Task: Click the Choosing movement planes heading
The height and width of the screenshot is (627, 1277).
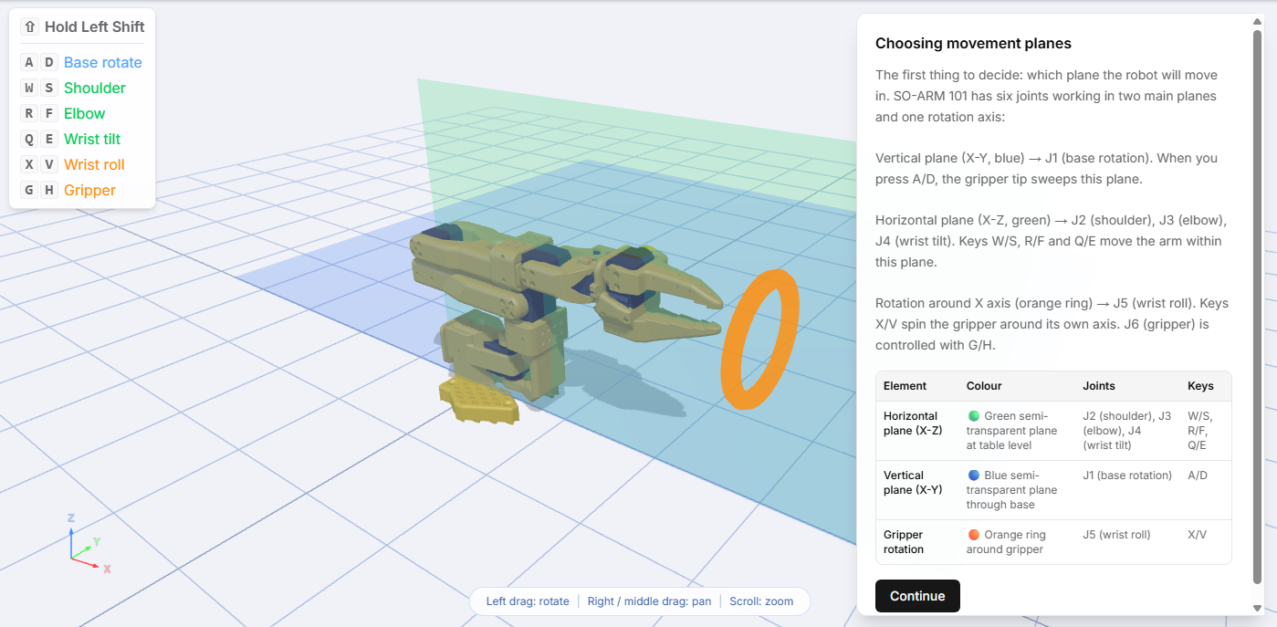Action: point(973,43)
